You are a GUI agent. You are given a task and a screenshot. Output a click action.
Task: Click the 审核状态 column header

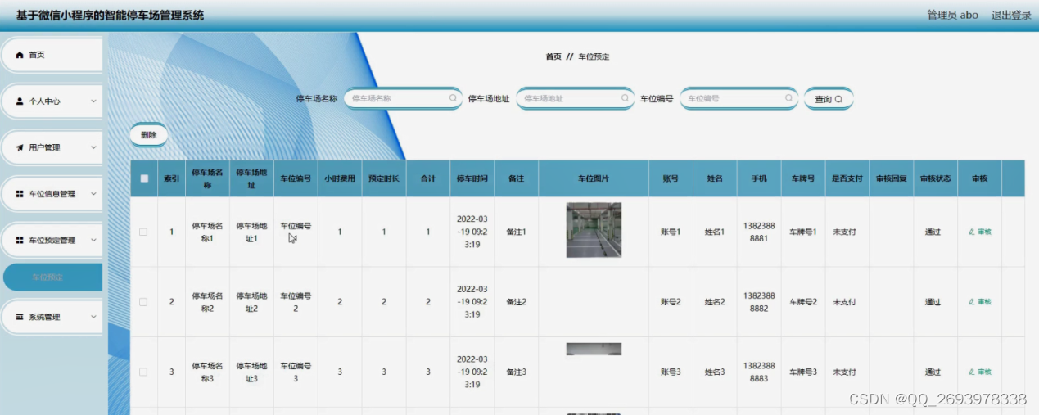(x=936, y=178)
